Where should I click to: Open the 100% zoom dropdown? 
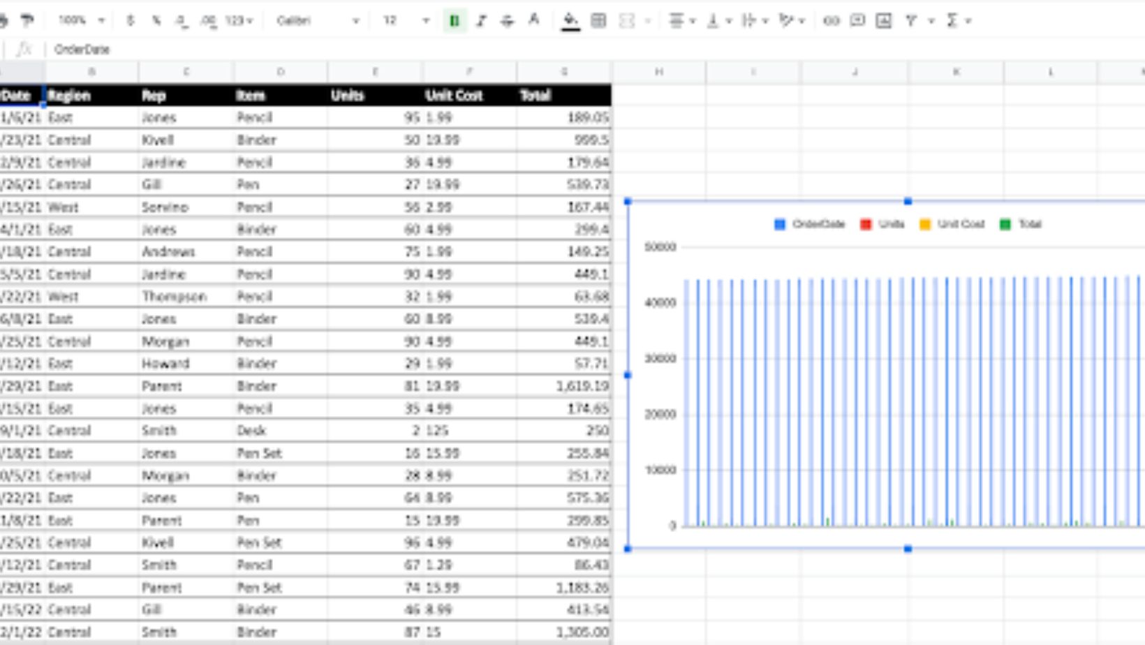click(x=81, y=21)
